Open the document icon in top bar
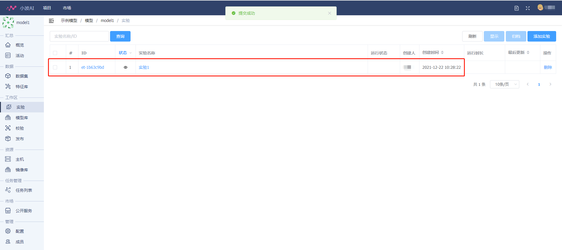Image resolution: width=562 pixels, height=250 pixels. pyautogui.click(x=517, y=8)
